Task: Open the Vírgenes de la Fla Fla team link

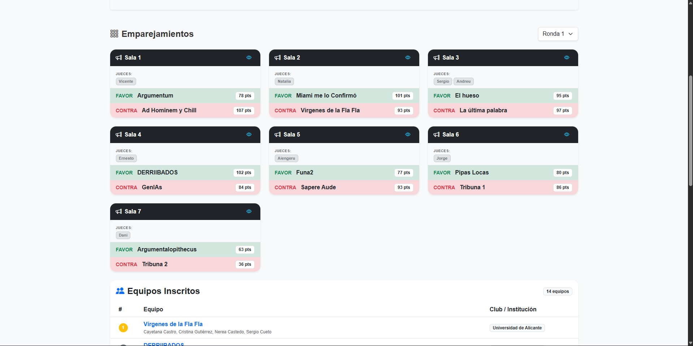Action: [x=173, y=324]
